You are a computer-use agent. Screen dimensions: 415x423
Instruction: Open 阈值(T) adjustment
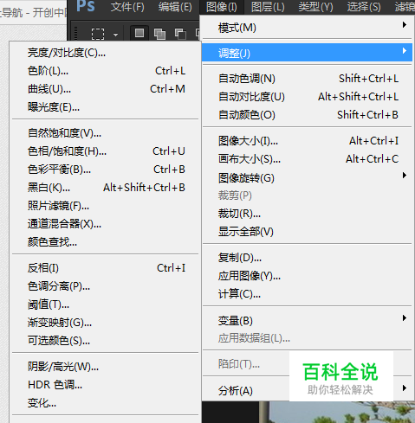point(106,304)
